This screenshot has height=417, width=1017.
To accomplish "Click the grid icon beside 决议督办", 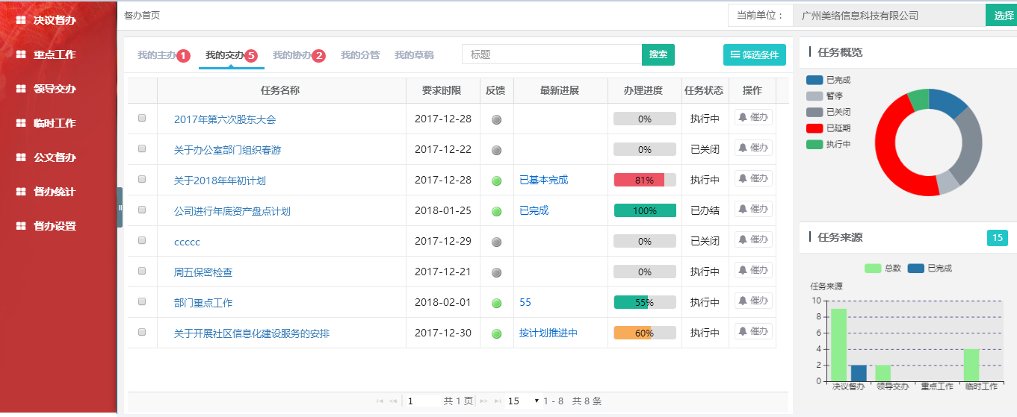I will click(x=21, y=20).
